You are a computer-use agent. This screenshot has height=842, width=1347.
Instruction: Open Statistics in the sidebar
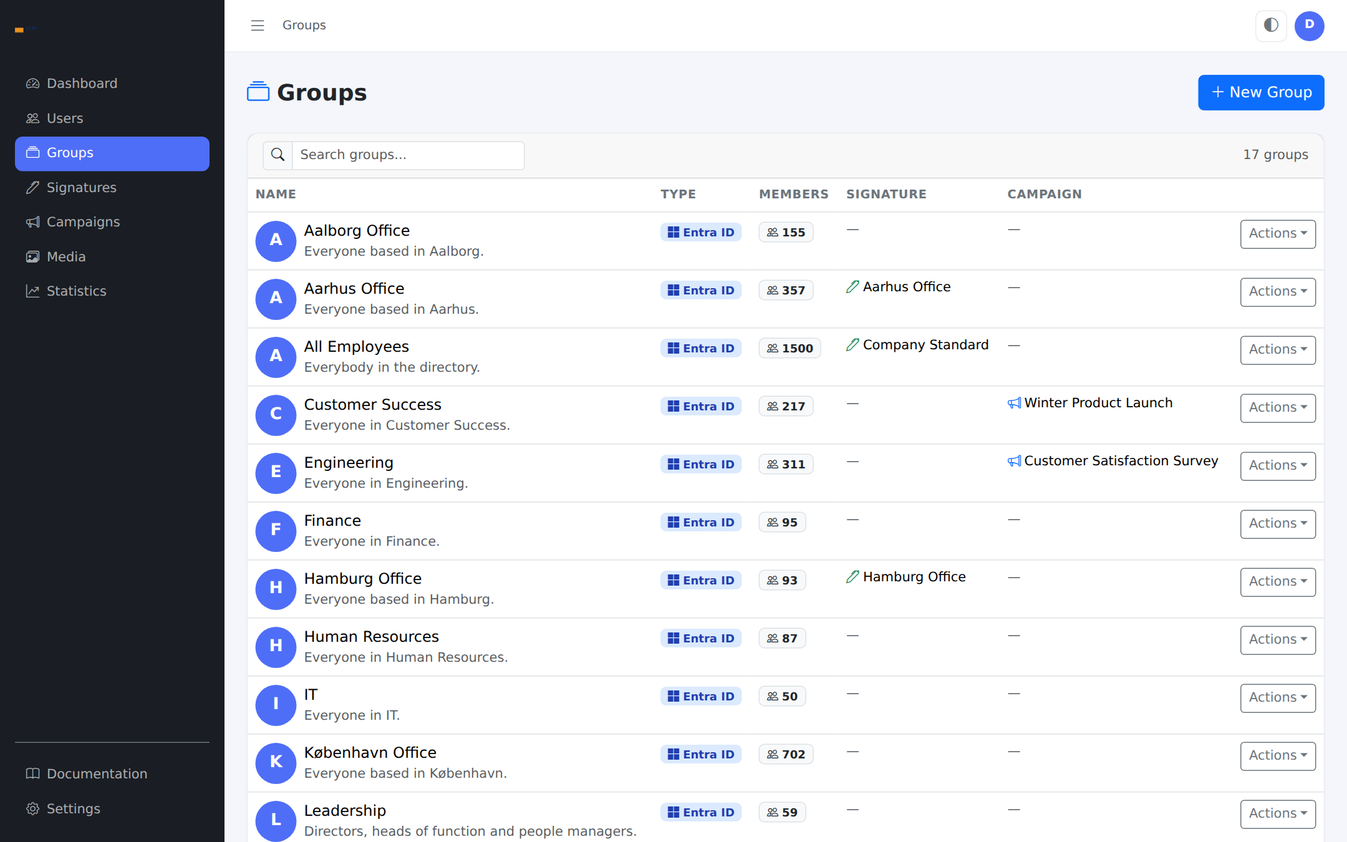(112, 291)
